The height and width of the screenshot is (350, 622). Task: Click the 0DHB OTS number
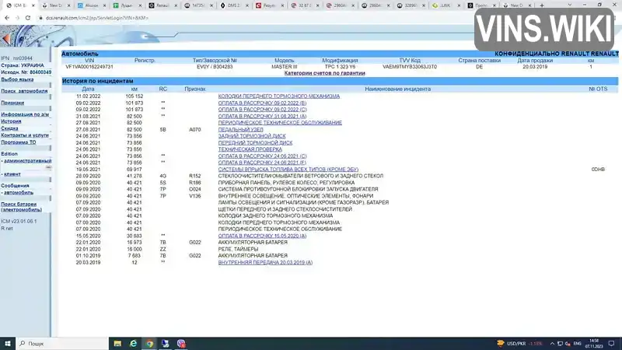pos(598,170)
